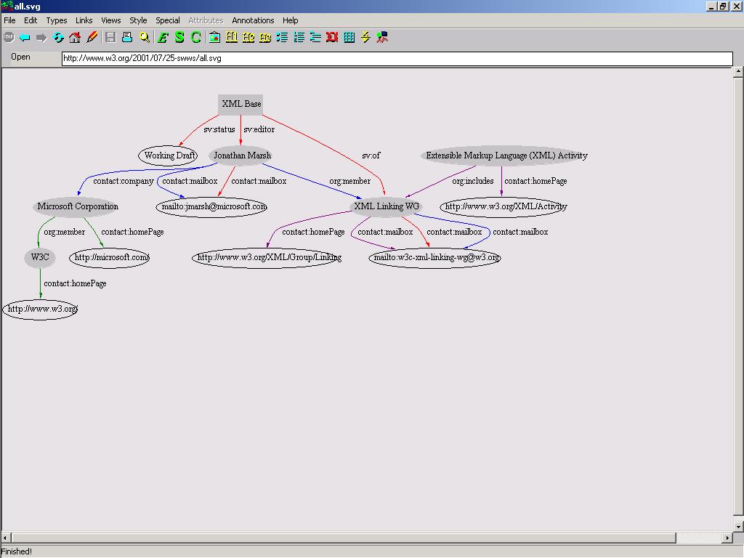Toggle editing mode with the pencil icon
This screenshot has height=558, width=744.
92,37
